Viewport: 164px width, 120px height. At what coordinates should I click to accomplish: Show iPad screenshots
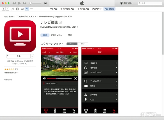click(83, 44)
